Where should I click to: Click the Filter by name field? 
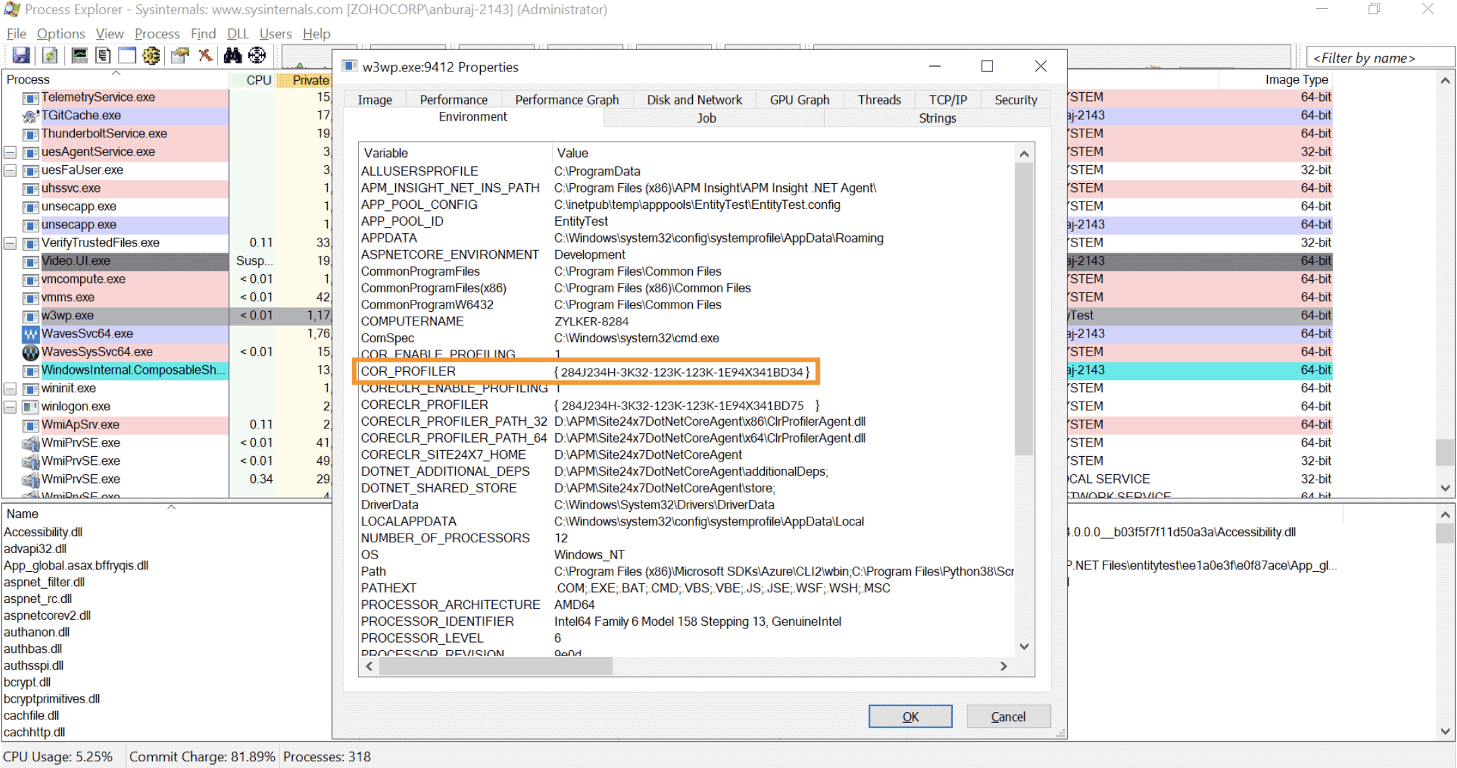pyautogui.click(x=1378, y=58)
